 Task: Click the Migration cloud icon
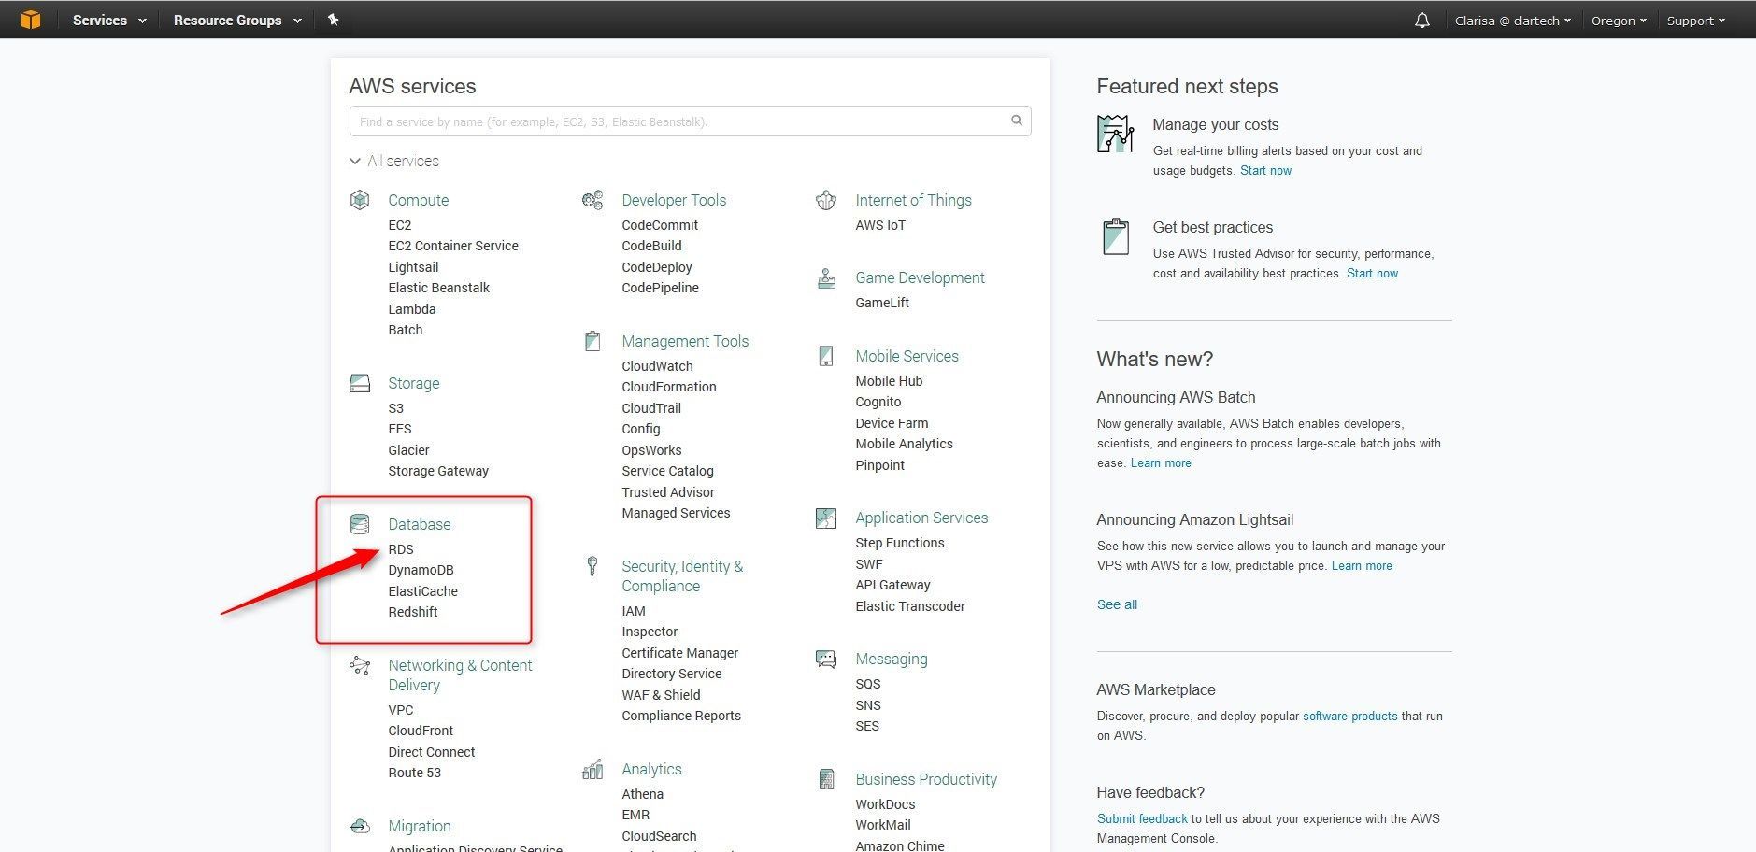coord(360,826)
